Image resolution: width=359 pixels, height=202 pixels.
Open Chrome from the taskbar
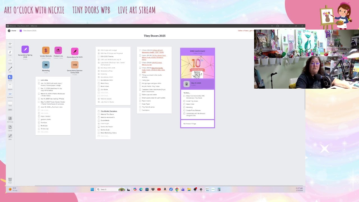177,189
